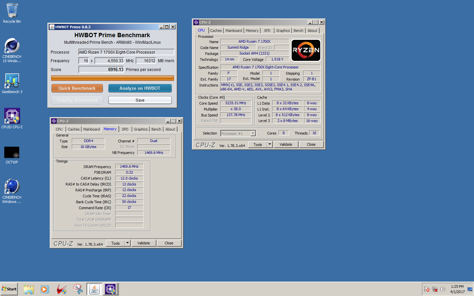
Task: Expand Tools dropdown arrow in Memory CPU-Z window
Action: [x=128, y=243]
